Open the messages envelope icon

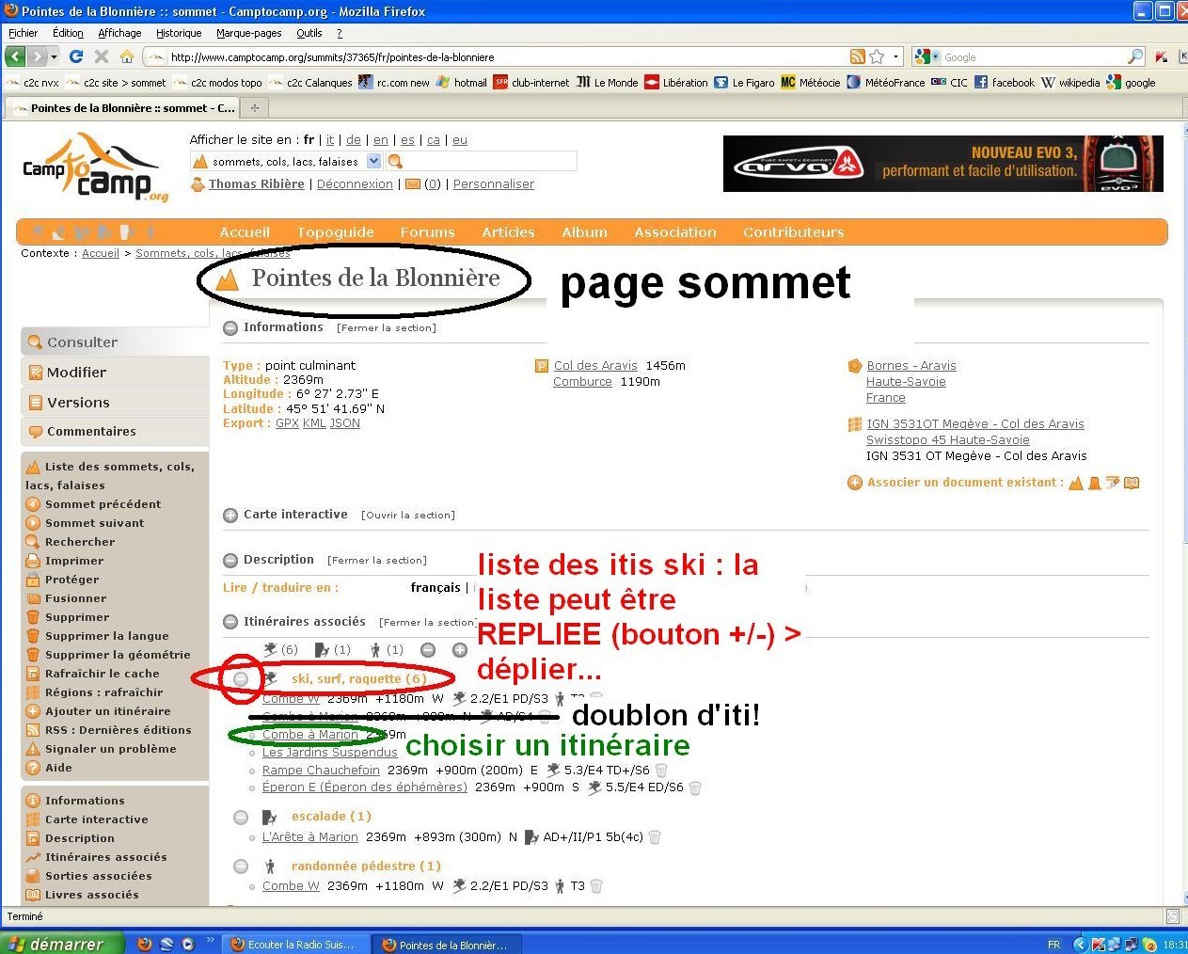[412, 184]
